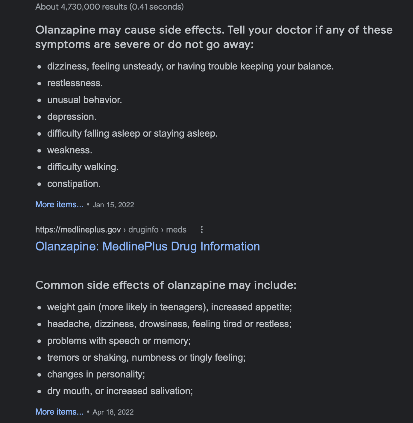This screenshot has height=423, width=413.
Task: Click the https://medlineplus.gov URL text
Action: (78, 230)
